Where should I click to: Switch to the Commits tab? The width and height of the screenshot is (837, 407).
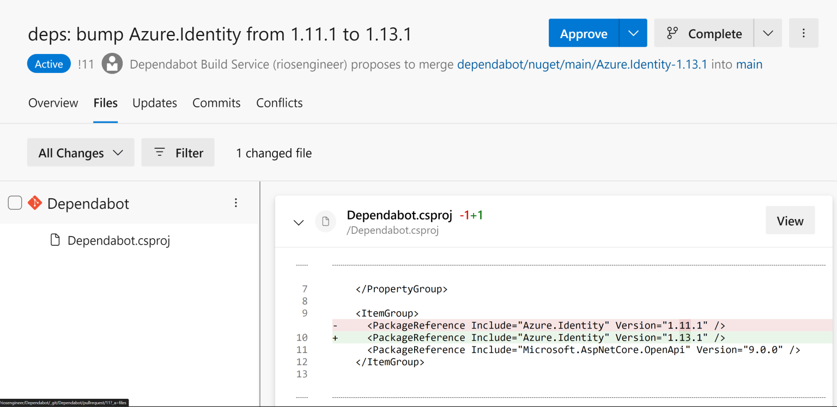pos(216,102)
